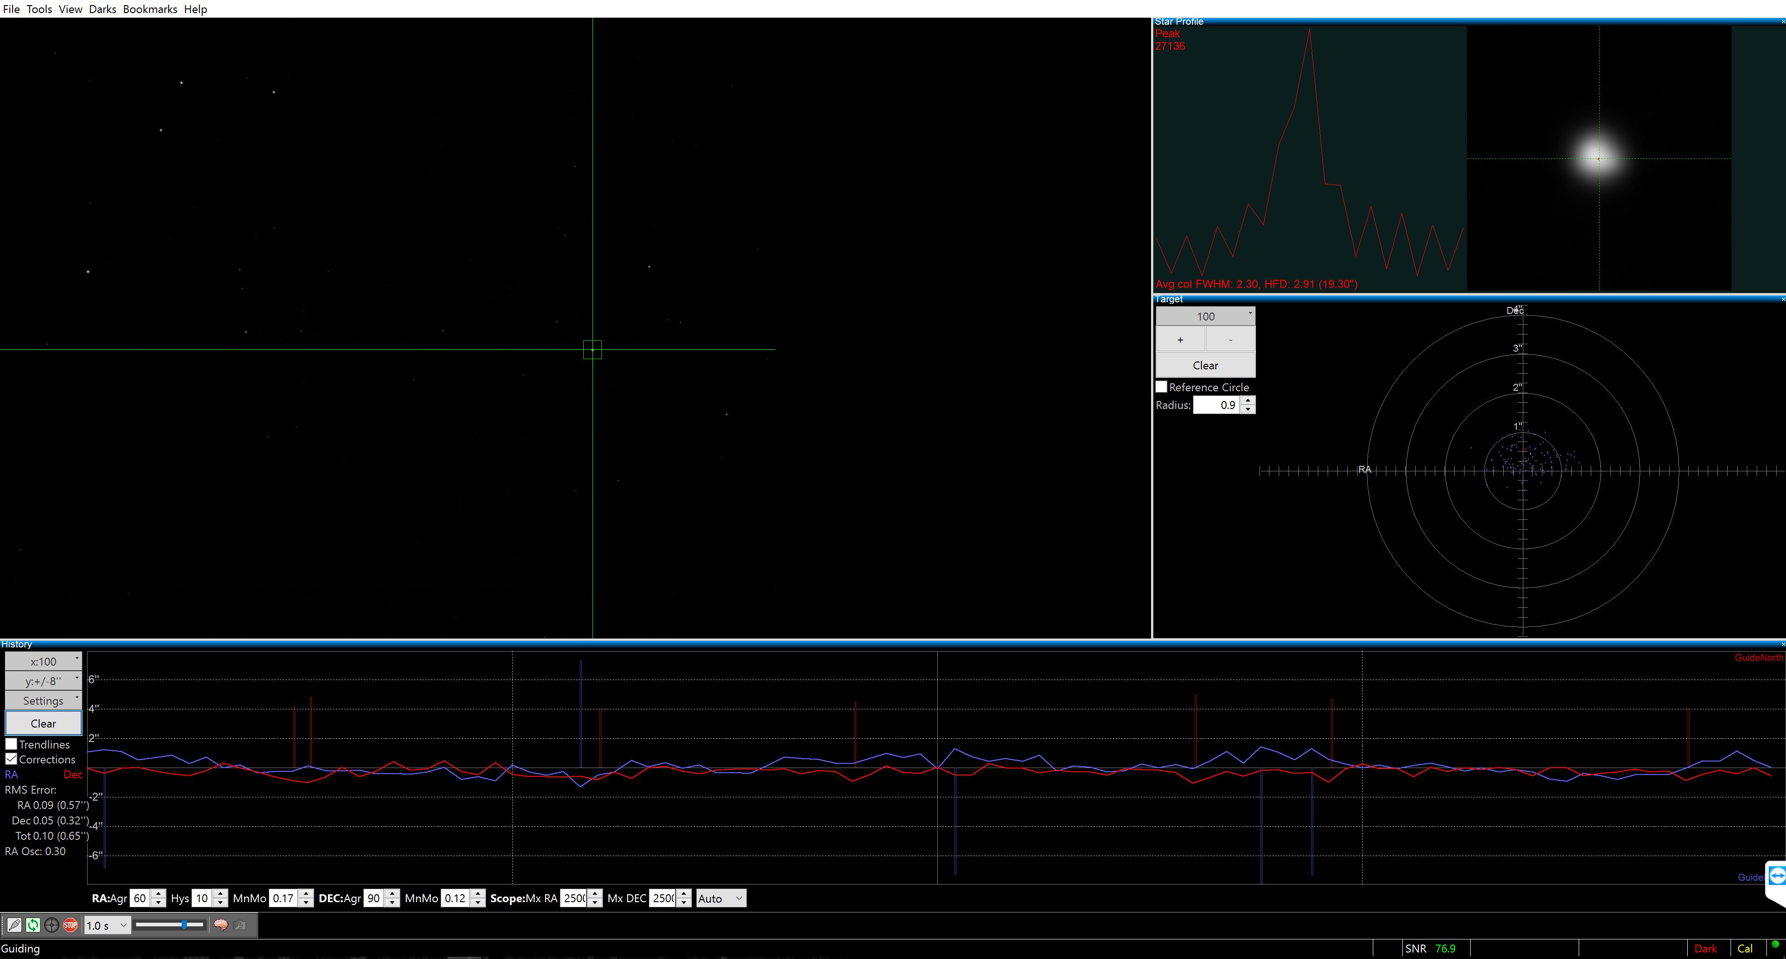
Task: Open the y:+/-8'' scale dropdown
Action: coord(43,681)
